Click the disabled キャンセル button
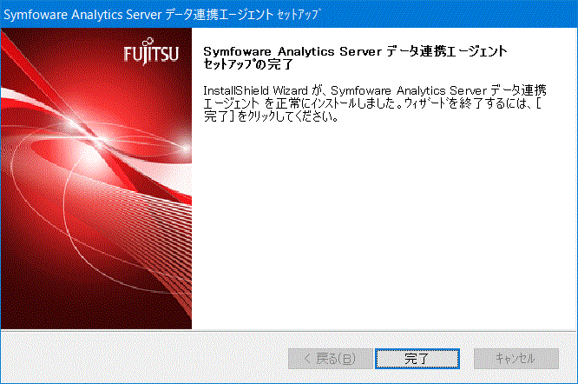This screenshot has height=384, width=578. [516, 358]
